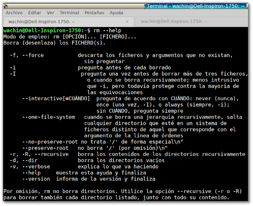Click the '-I' uppercase option

pos(13,74)
